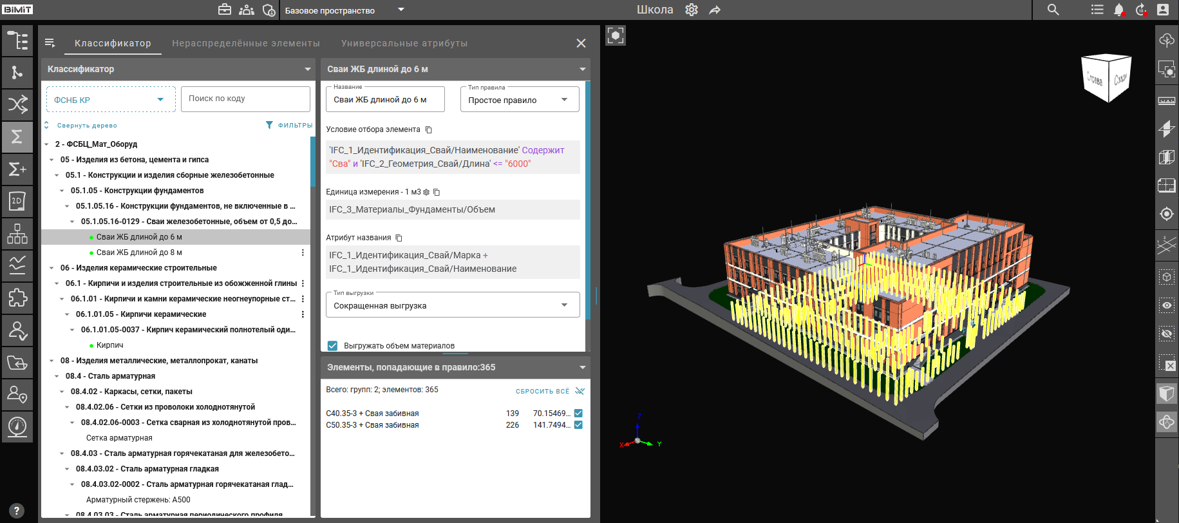Switch to 'Универсальные атрибуты' tab
The height and width of the screenshot is (523, 1179).
tap(404, 43)
